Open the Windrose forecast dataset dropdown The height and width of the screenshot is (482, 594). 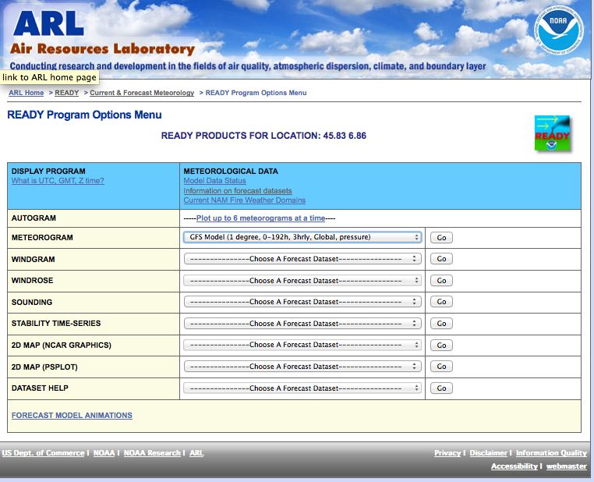[x=302, y=280]
